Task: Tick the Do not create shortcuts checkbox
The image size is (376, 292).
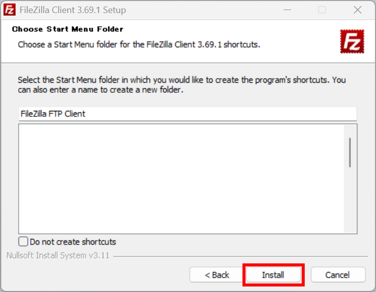Action: [x=23, y=241]
